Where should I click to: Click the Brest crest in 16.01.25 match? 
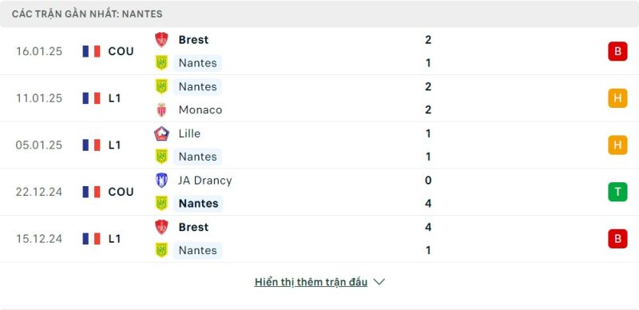click(x=162, y=40)
